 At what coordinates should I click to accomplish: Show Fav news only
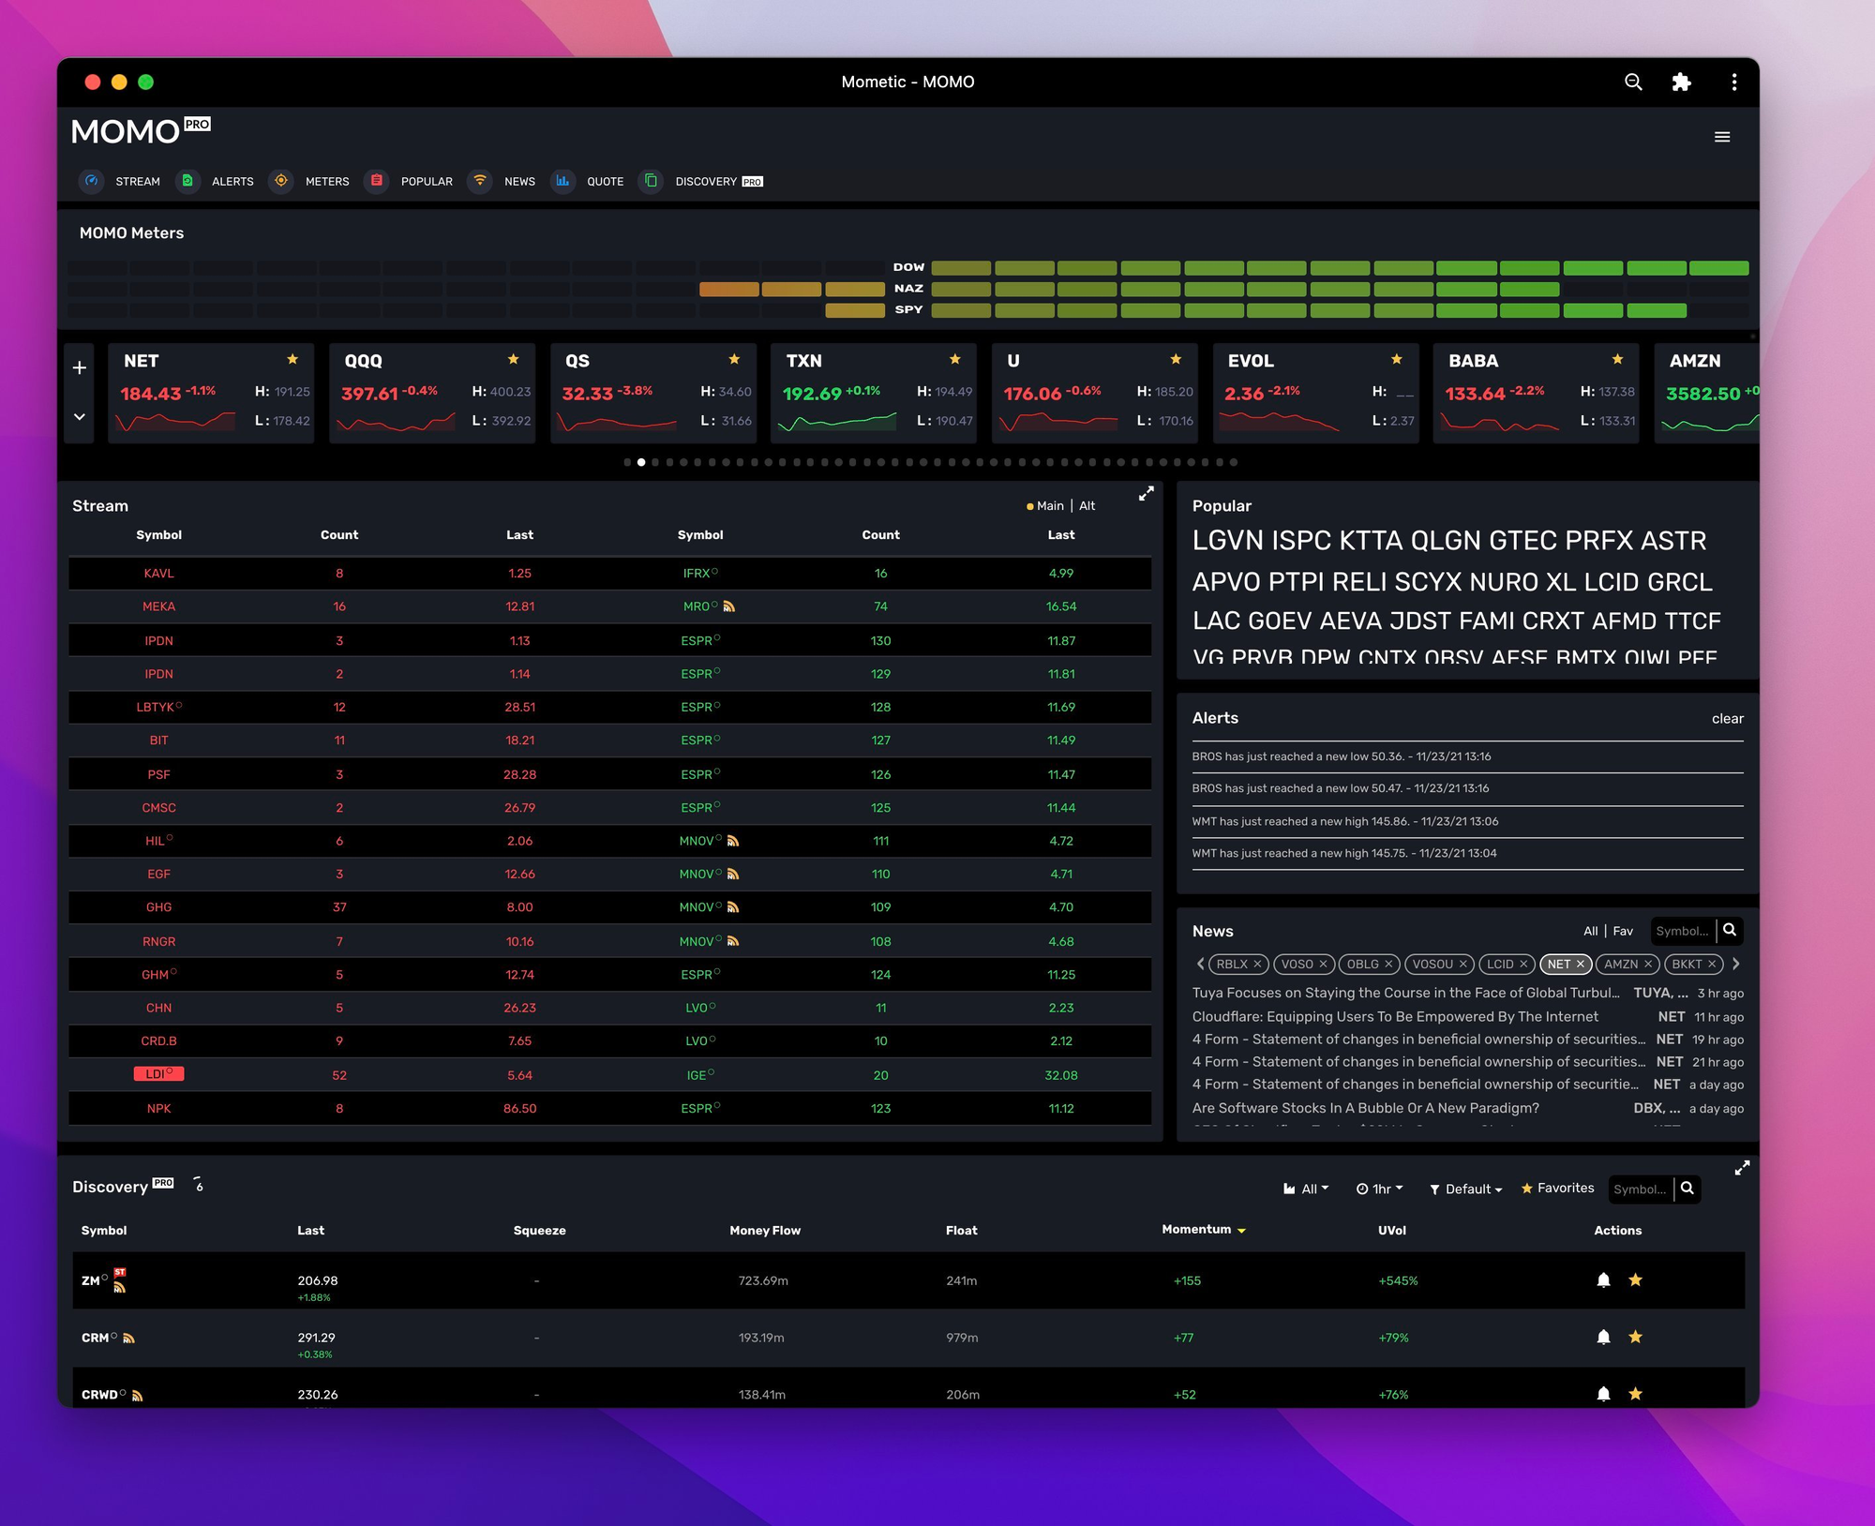click(x=1623, y=931)
